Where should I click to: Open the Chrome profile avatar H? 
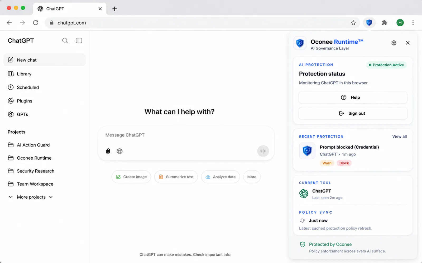click(x=400, y=23)
